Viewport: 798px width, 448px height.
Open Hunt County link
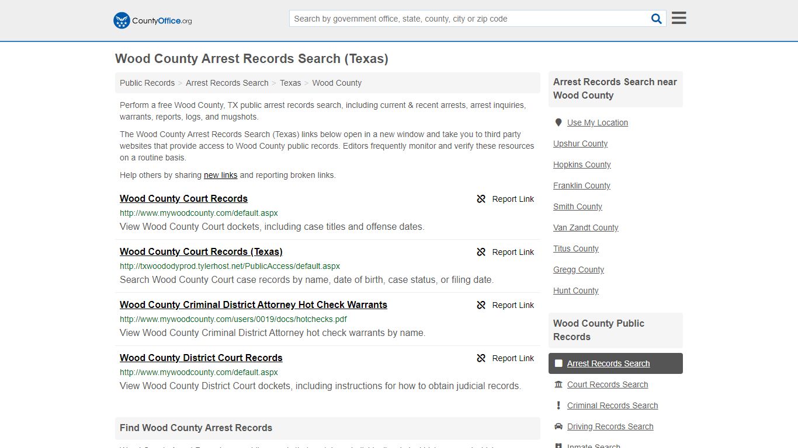576,290
